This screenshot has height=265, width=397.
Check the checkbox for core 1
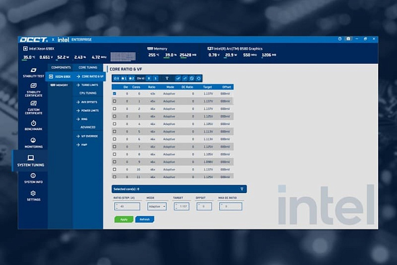115,101
